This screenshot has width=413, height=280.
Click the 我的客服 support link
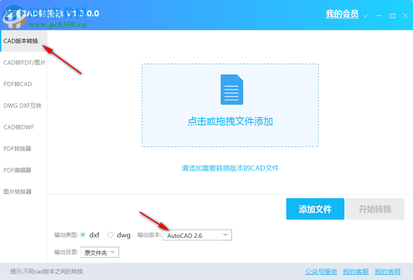[x=355, y=272]
